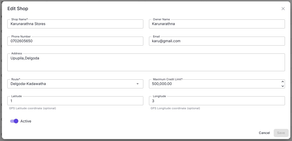Close the Edit Shop dialog with X
The image size is (292, 141).
pyautogui.click(x=283, y=9)
